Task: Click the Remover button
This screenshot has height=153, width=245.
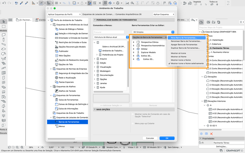Action: tap(153, 105)
